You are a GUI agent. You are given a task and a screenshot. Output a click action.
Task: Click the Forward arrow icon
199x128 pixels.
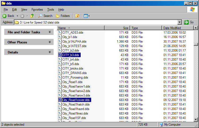[x=22, y=16]
